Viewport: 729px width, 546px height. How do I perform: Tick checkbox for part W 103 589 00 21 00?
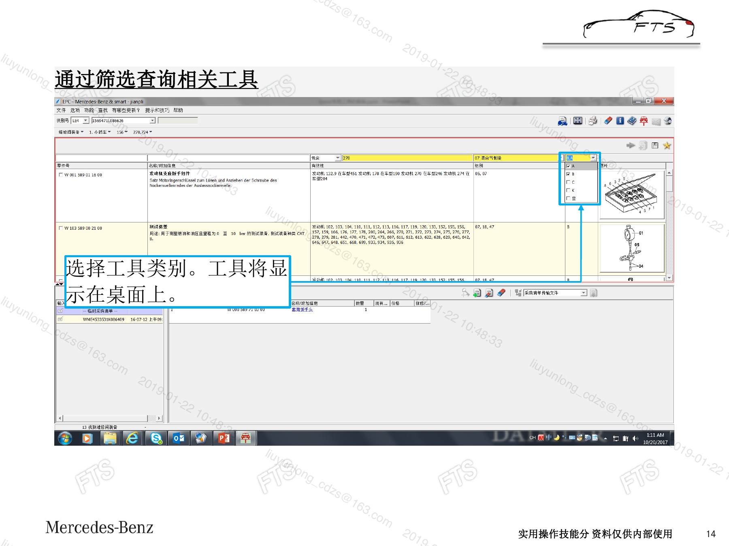click(x=61, y=229)
